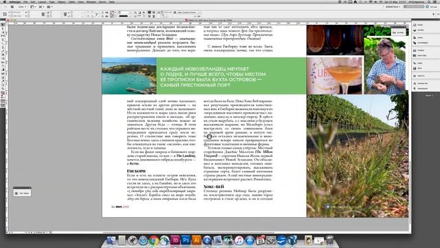Click the stroke weight field
The image size is (440, 248).
click(x=124, y=12)
